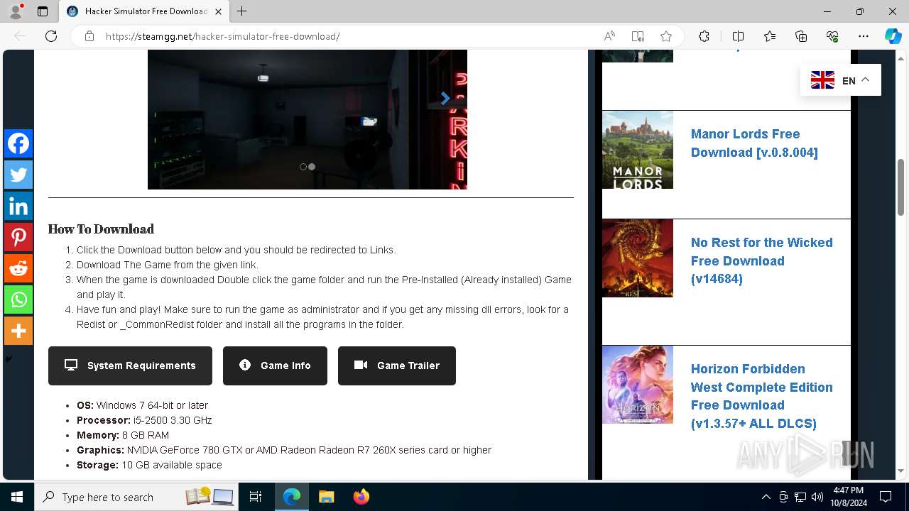Screen dimensions: 909x511
Task: Refresh the page
Action: pos(51,36)
